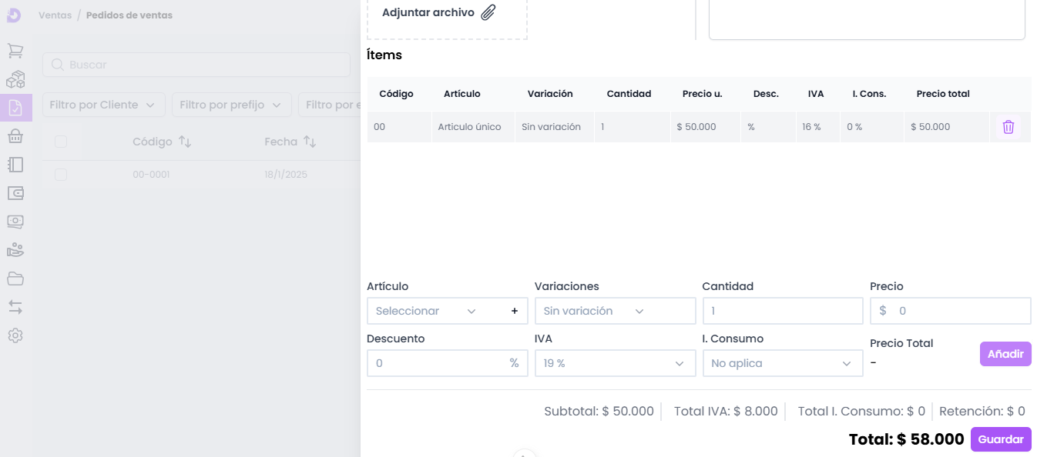
Task: Open the inventory boxes sidebar icon
Action: click(15, 79)
